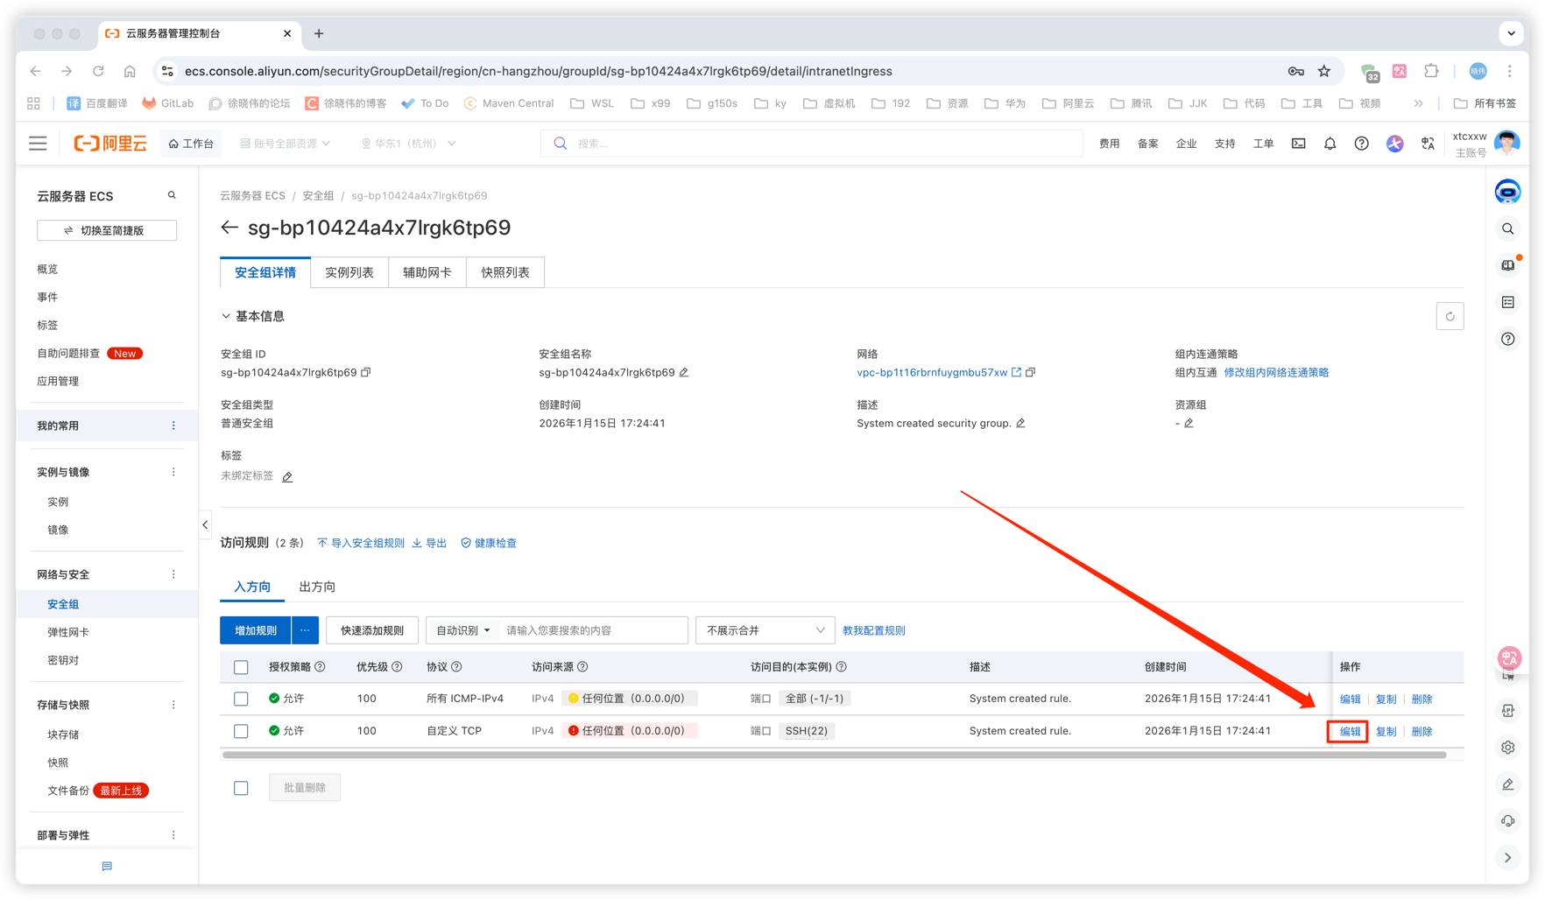Image resolution: width=1545 pixels, height=900 pixels.
Task: Click the back arrow beside security group title
Action: click(x=229, y=228)
